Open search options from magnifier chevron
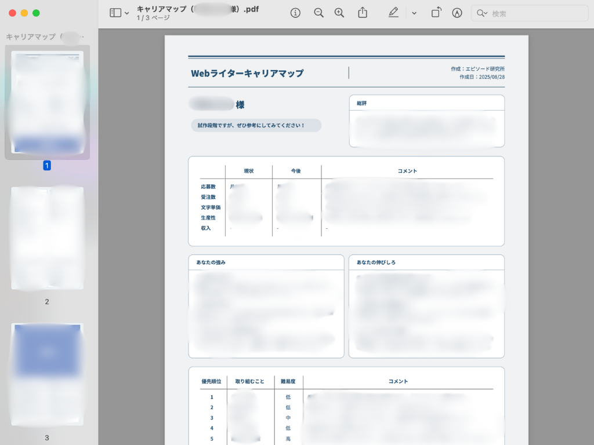 click(481, 13)
